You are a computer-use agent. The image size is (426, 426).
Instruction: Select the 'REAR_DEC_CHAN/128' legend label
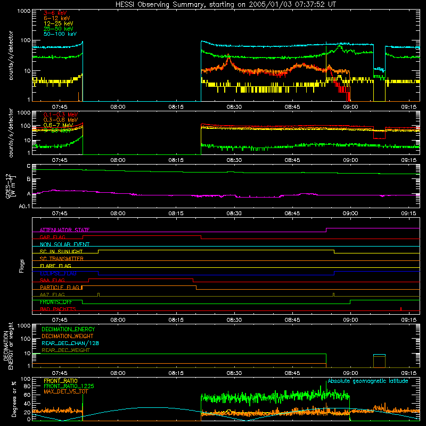[70, 343]
